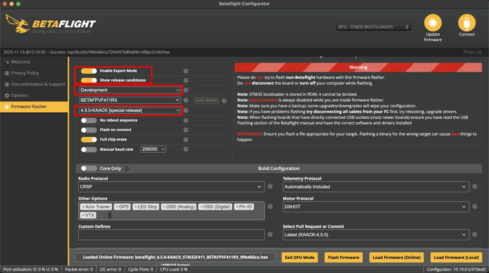
Task: Click help icon beside Auto-detect button
Action: click(224, 100)
